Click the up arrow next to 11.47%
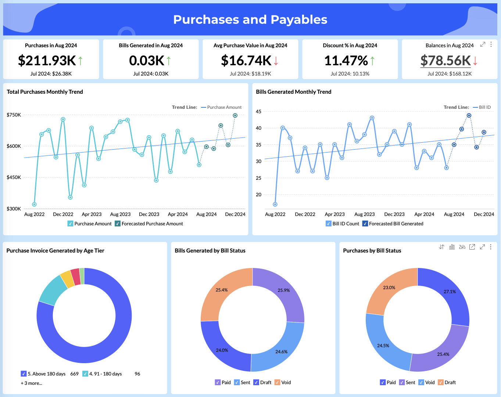The image size is (501, 397). pyautogui.click(x=372, y=61)
